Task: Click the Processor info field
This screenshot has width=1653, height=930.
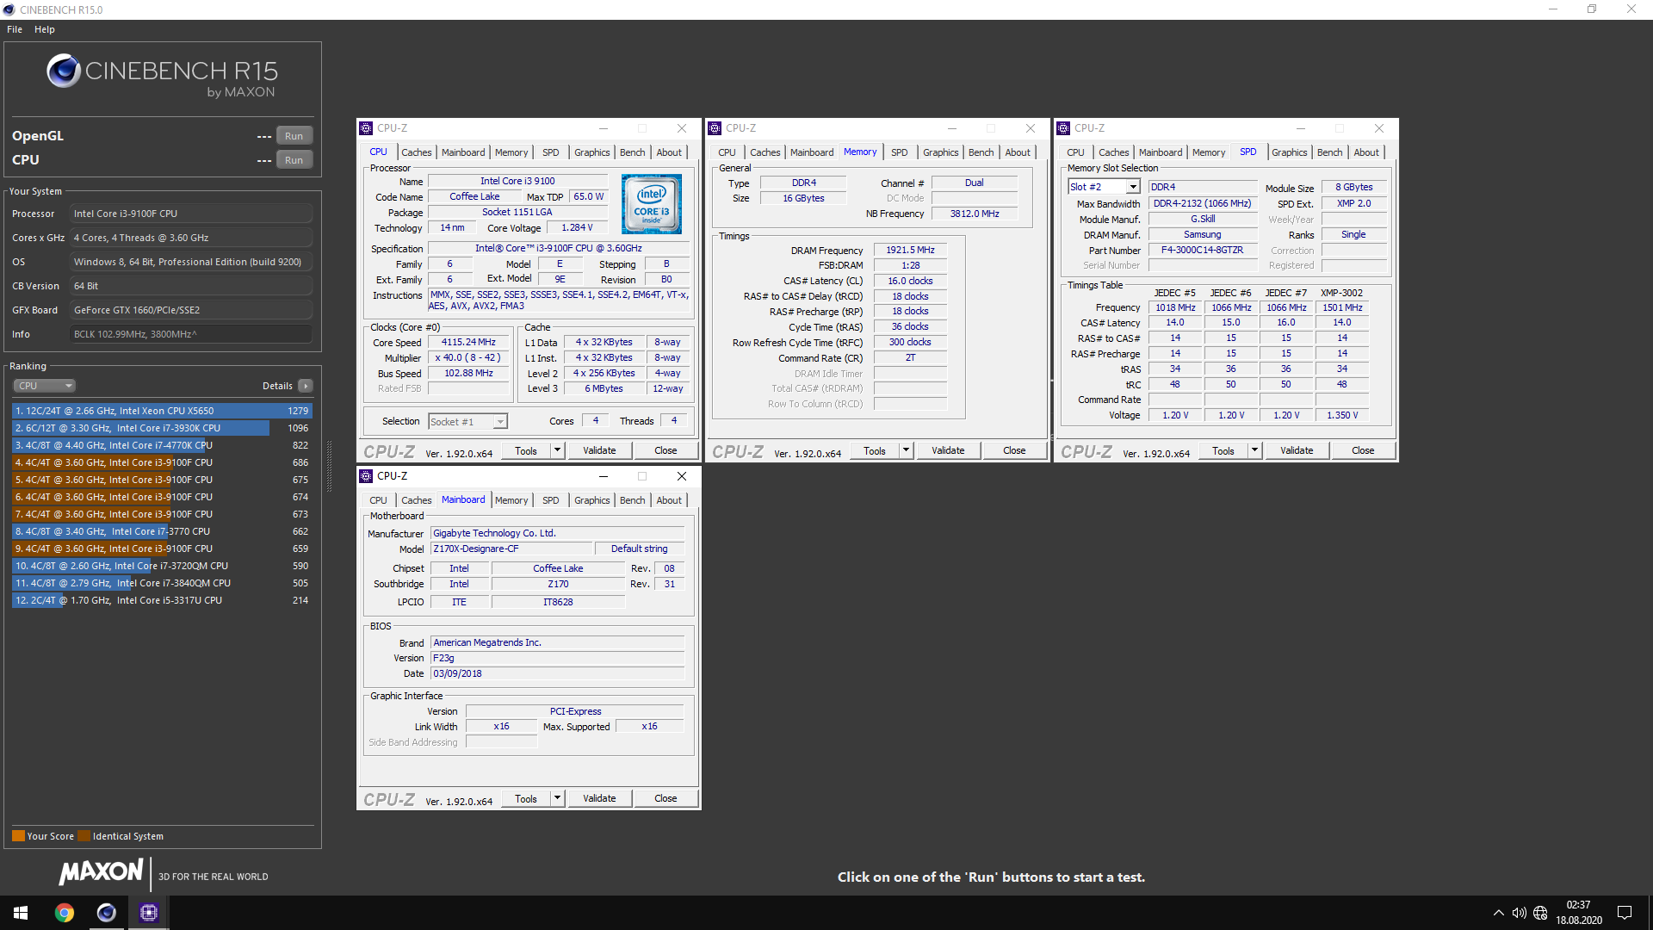Action: (190, 214)
